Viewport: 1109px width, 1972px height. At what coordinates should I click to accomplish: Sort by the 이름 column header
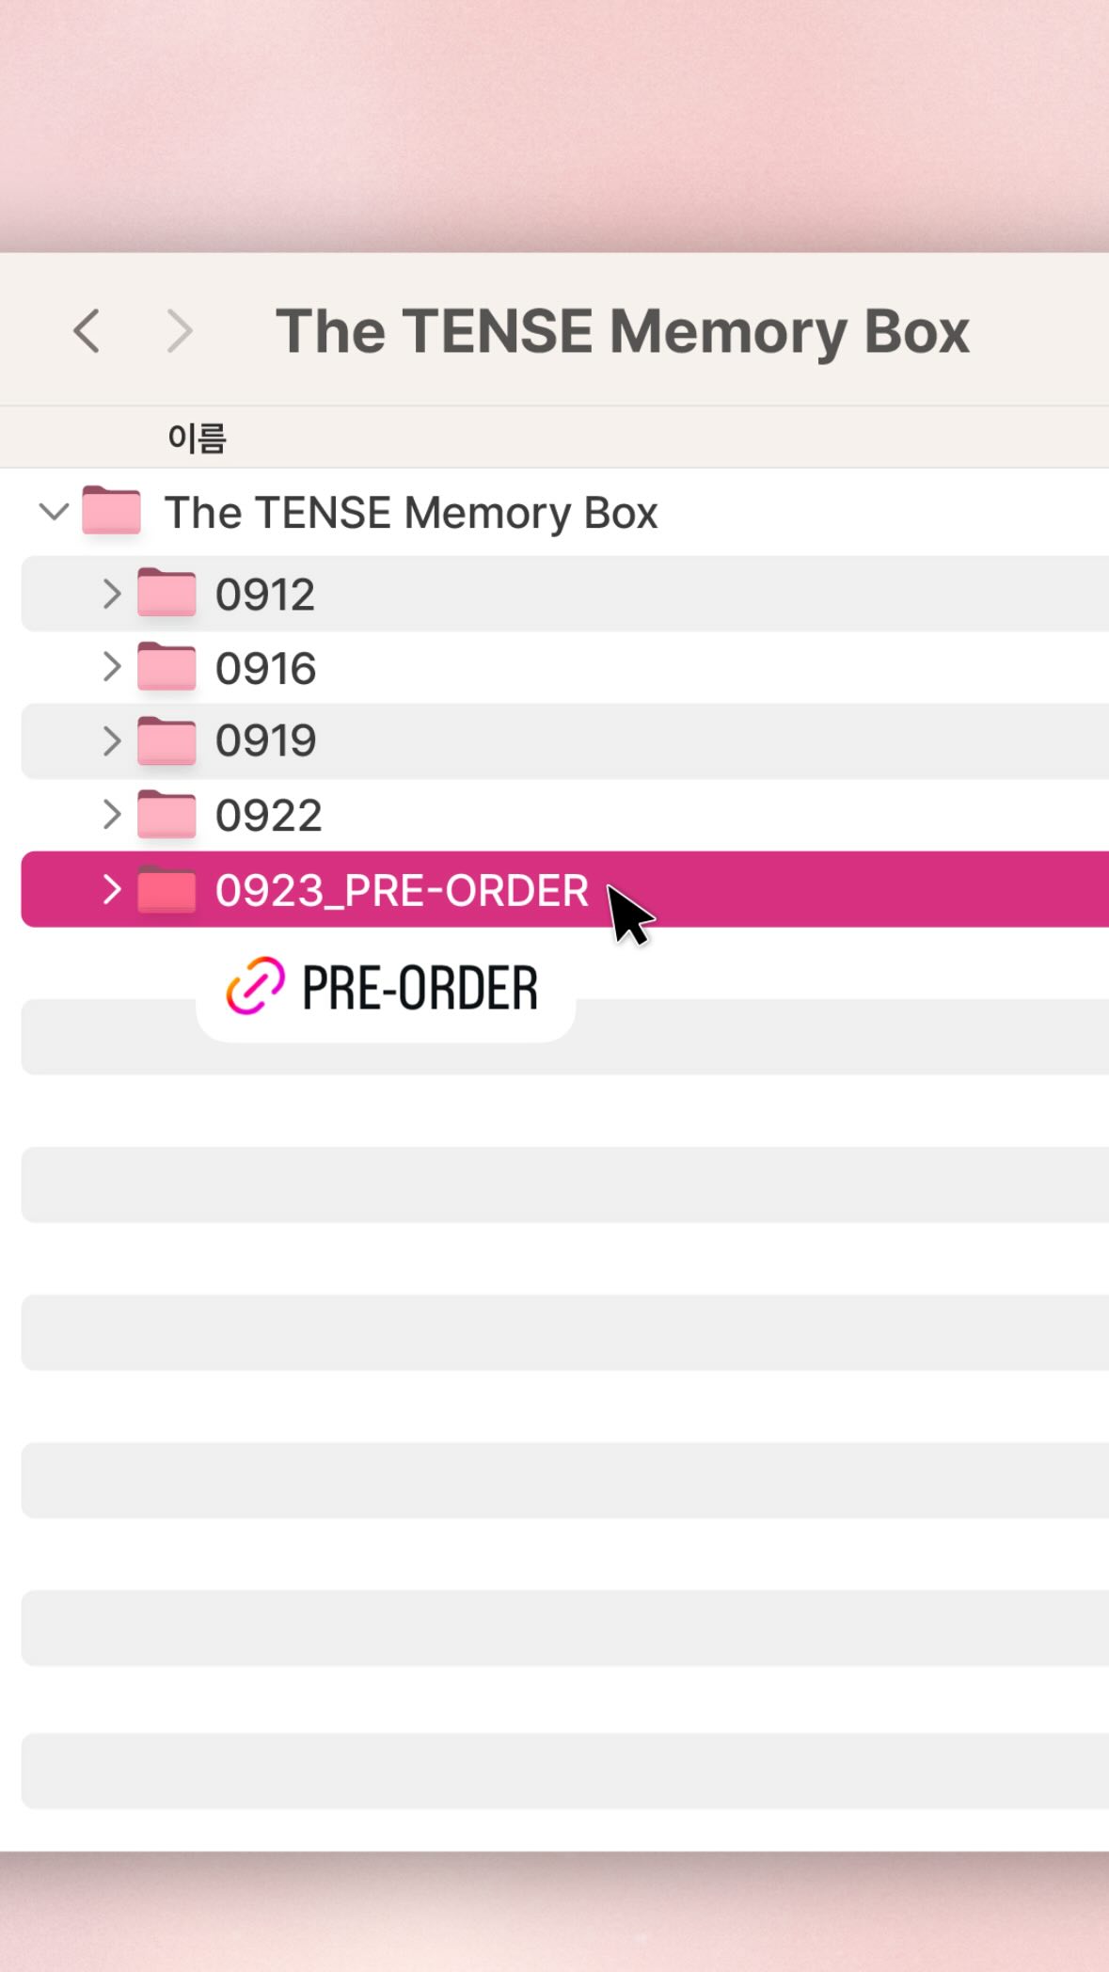(x=197, y=438)
